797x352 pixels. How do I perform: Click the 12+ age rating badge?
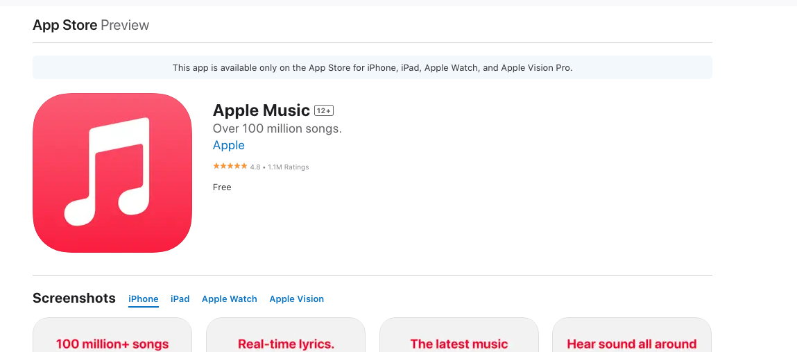(324, 111)
